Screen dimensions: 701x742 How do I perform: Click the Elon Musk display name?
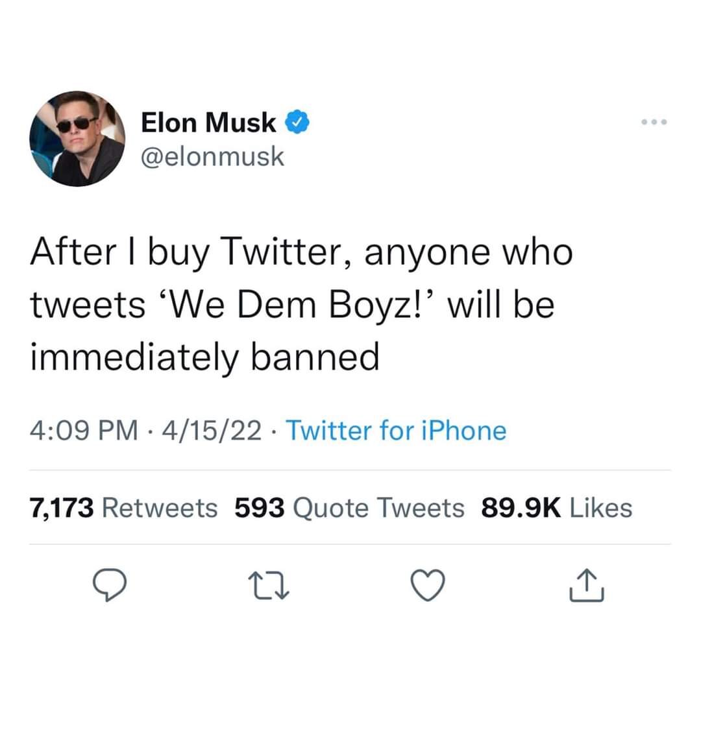(x=208, y=122)
